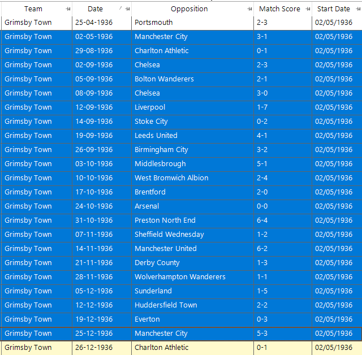Click the Stoke City cell
The height and width of the screenshot is (355, 362).
[192, 122]
